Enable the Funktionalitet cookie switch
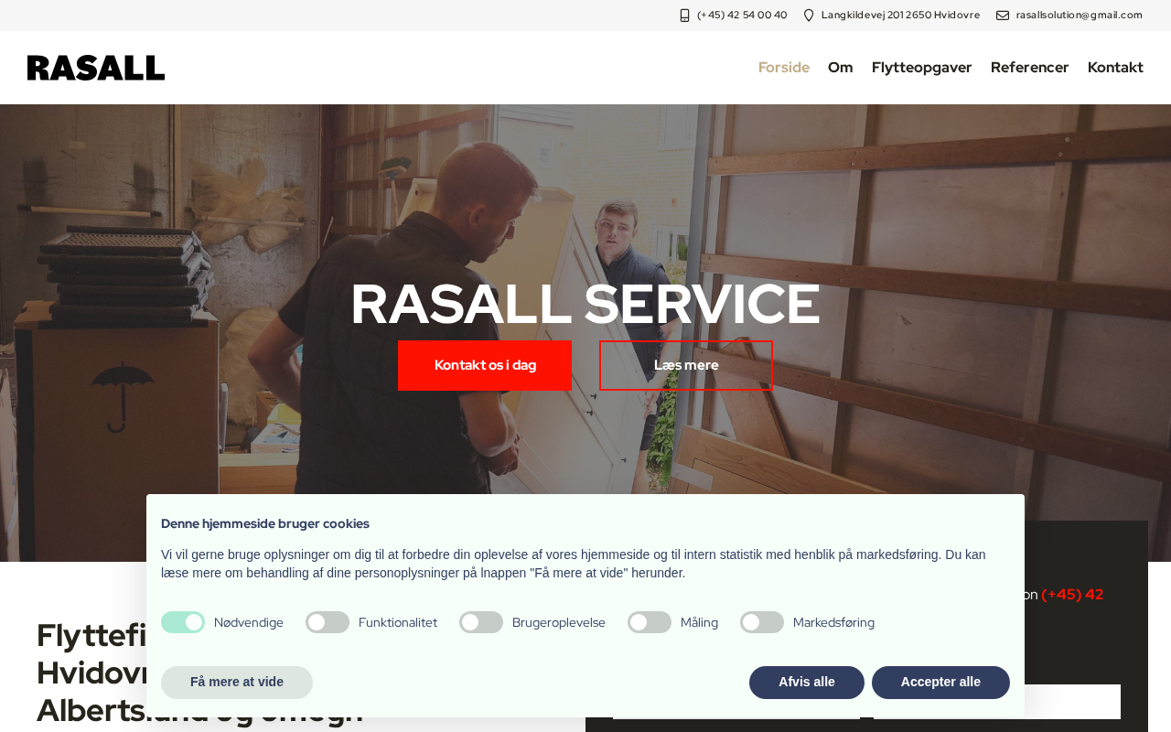1171x732 pixels. 328,622
